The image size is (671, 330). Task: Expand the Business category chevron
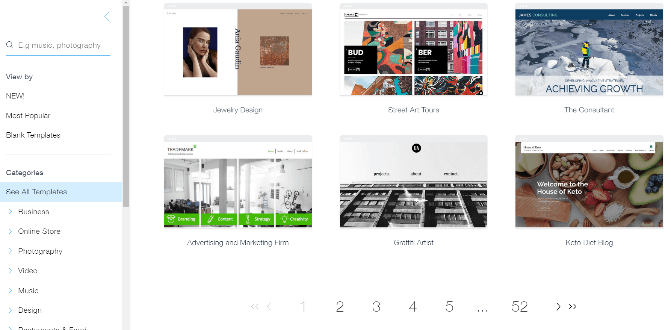click(10, 212)
